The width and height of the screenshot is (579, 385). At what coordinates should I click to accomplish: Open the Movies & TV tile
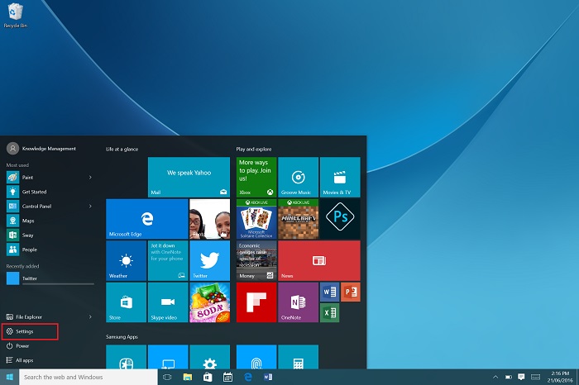340,177
